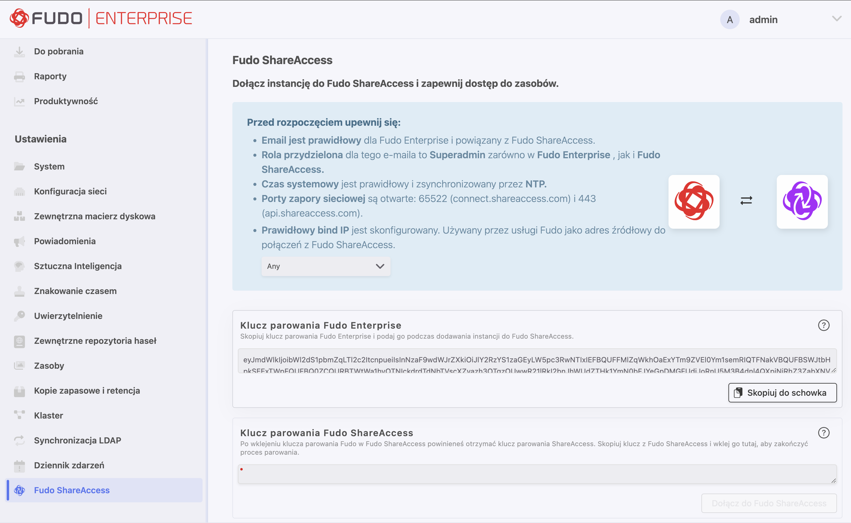Open help for Fudo ShareAccess pairing key
851x523 pixels.
tap(823, 433)
